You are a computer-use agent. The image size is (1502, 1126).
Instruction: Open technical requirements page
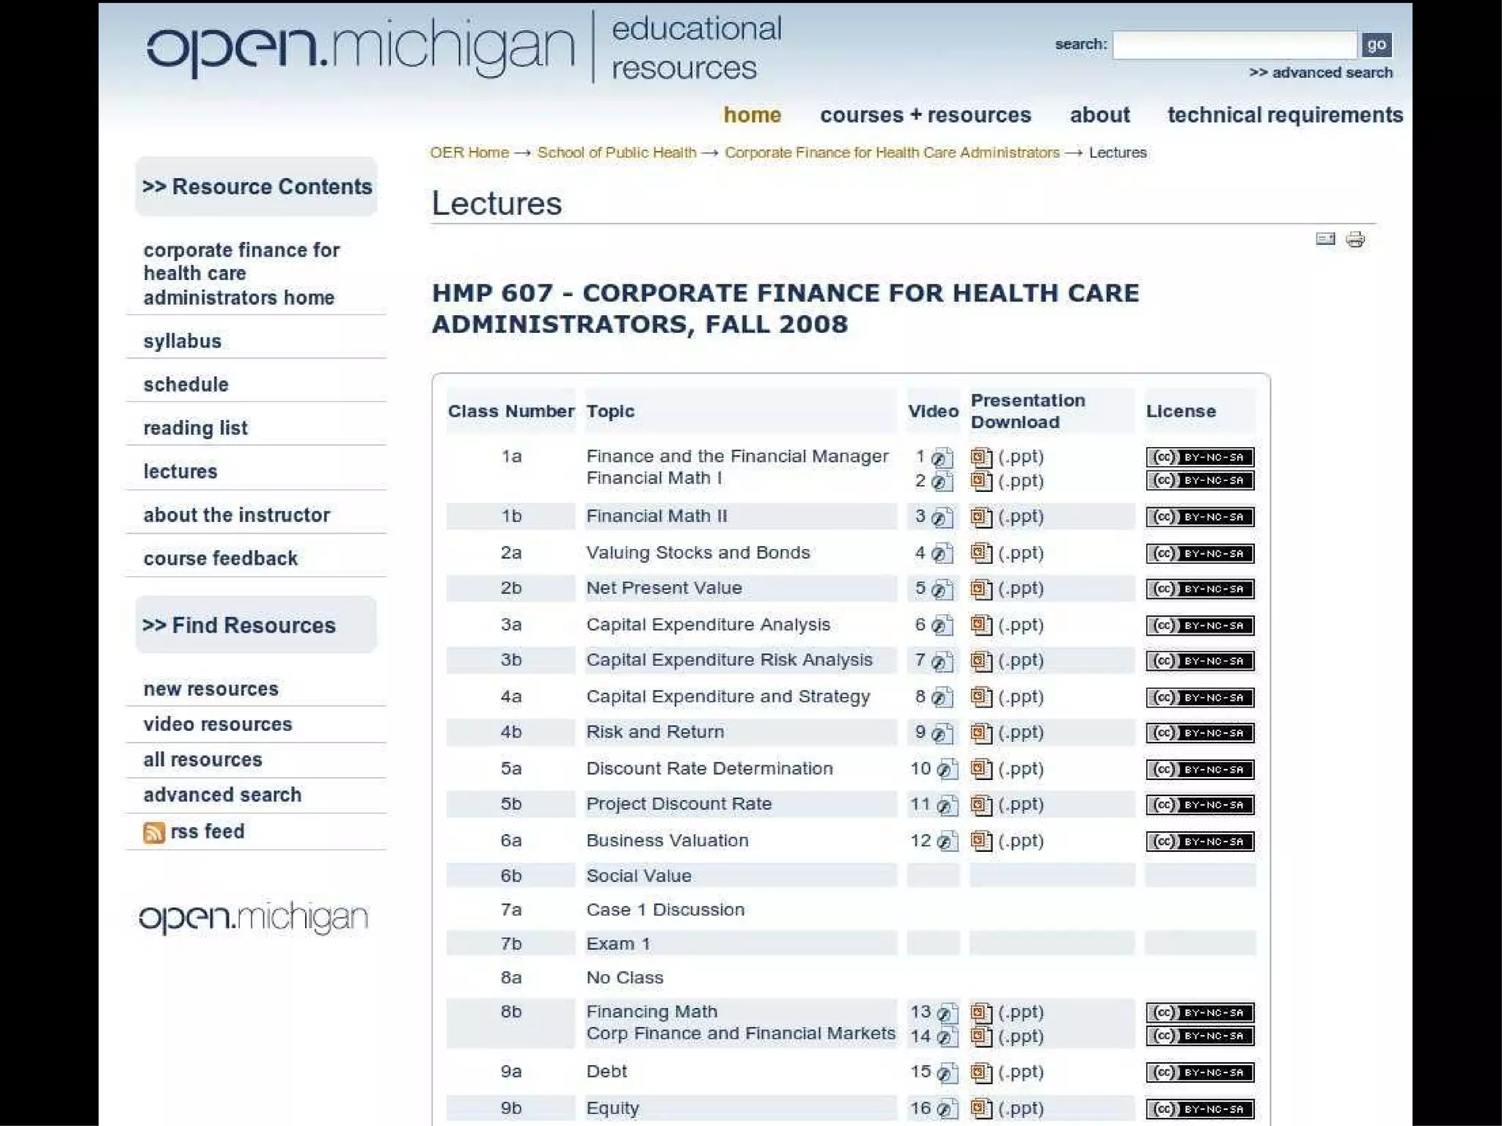[x=1284, y=115]
